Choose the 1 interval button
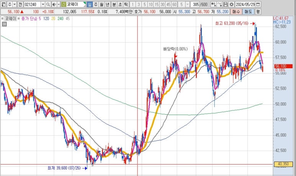The width and height of the screenshot is (296, 176). pyautogui.click(x=132, y=4)
